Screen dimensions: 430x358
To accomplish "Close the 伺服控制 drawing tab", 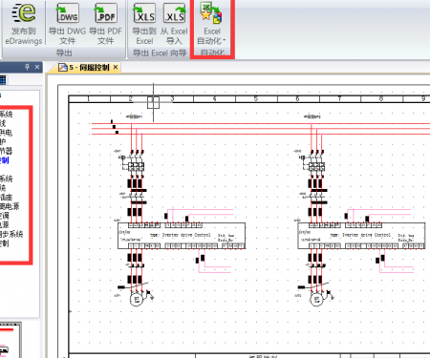I will click(116, 67).
